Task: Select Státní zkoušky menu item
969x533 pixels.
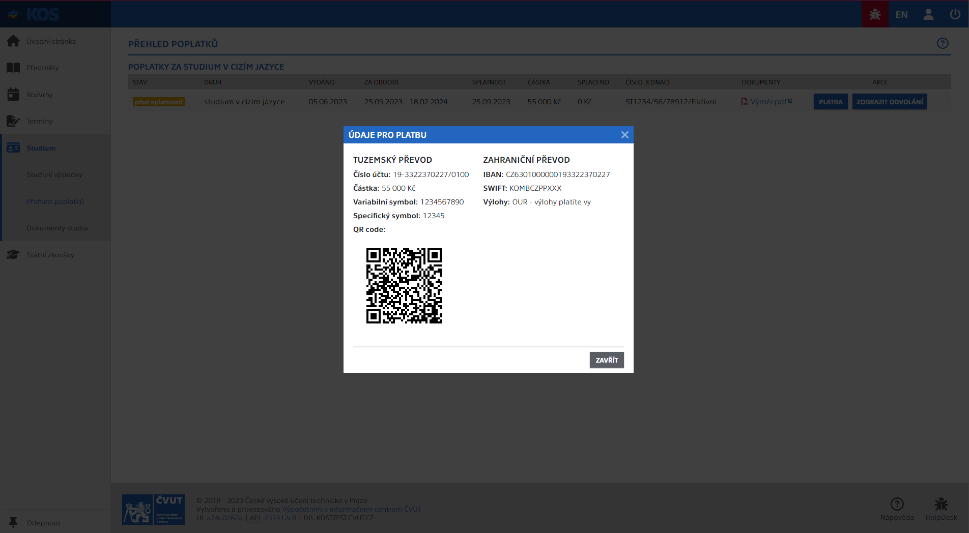Action: point(55,255)
